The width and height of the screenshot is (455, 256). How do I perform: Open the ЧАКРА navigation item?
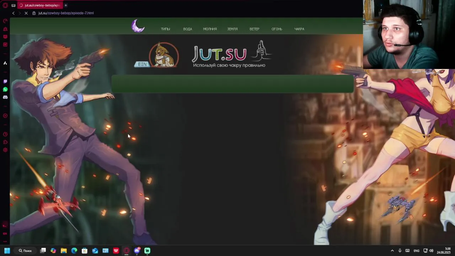pos(299,29)
